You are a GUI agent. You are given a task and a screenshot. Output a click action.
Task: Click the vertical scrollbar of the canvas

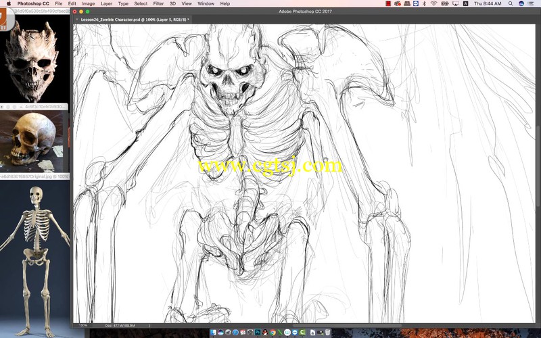[x=538, y=167]
